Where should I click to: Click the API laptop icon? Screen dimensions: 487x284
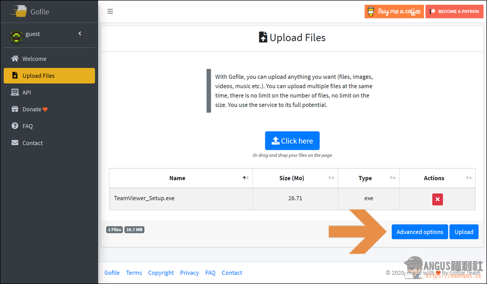15,92
